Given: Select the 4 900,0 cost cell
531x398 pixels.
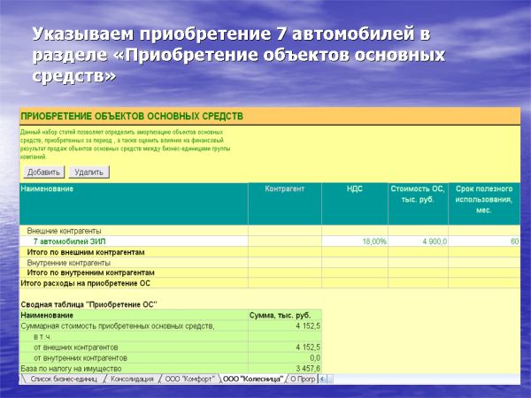Looking at the screenshot, I should pos(419,241).
